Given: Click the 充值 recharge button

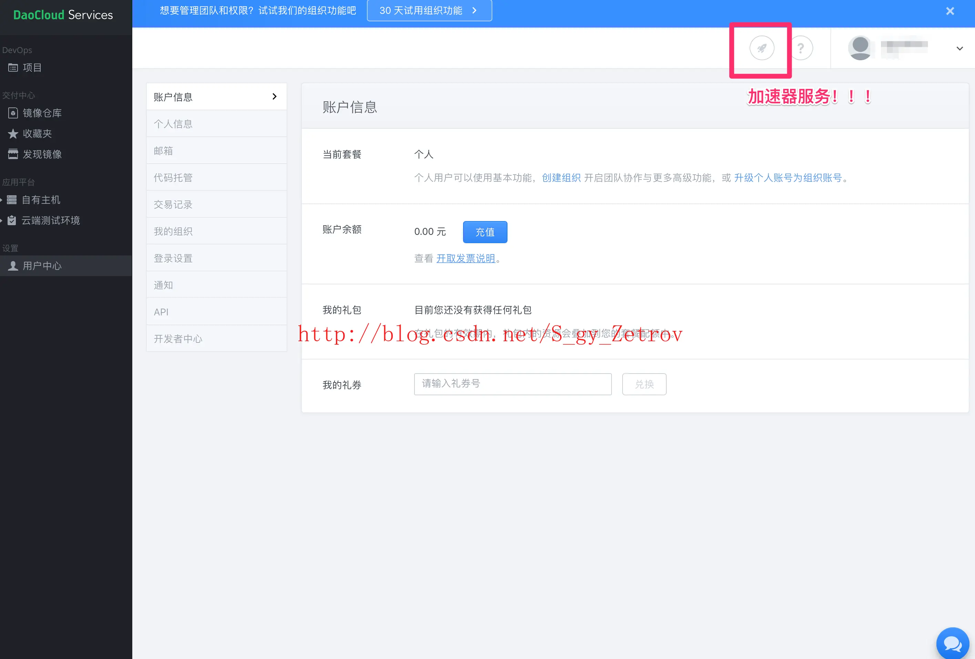Looking at the screenshot, I should tap(484, 232).
